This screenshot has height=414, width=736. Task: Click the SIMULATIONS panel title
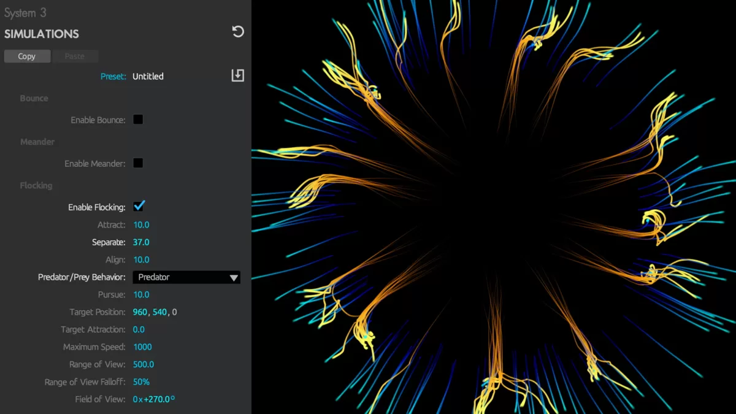tap(42, 34)
